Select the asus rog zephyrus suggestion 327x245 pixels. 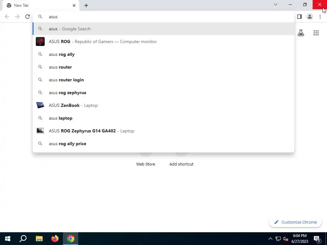click(163, 93)
